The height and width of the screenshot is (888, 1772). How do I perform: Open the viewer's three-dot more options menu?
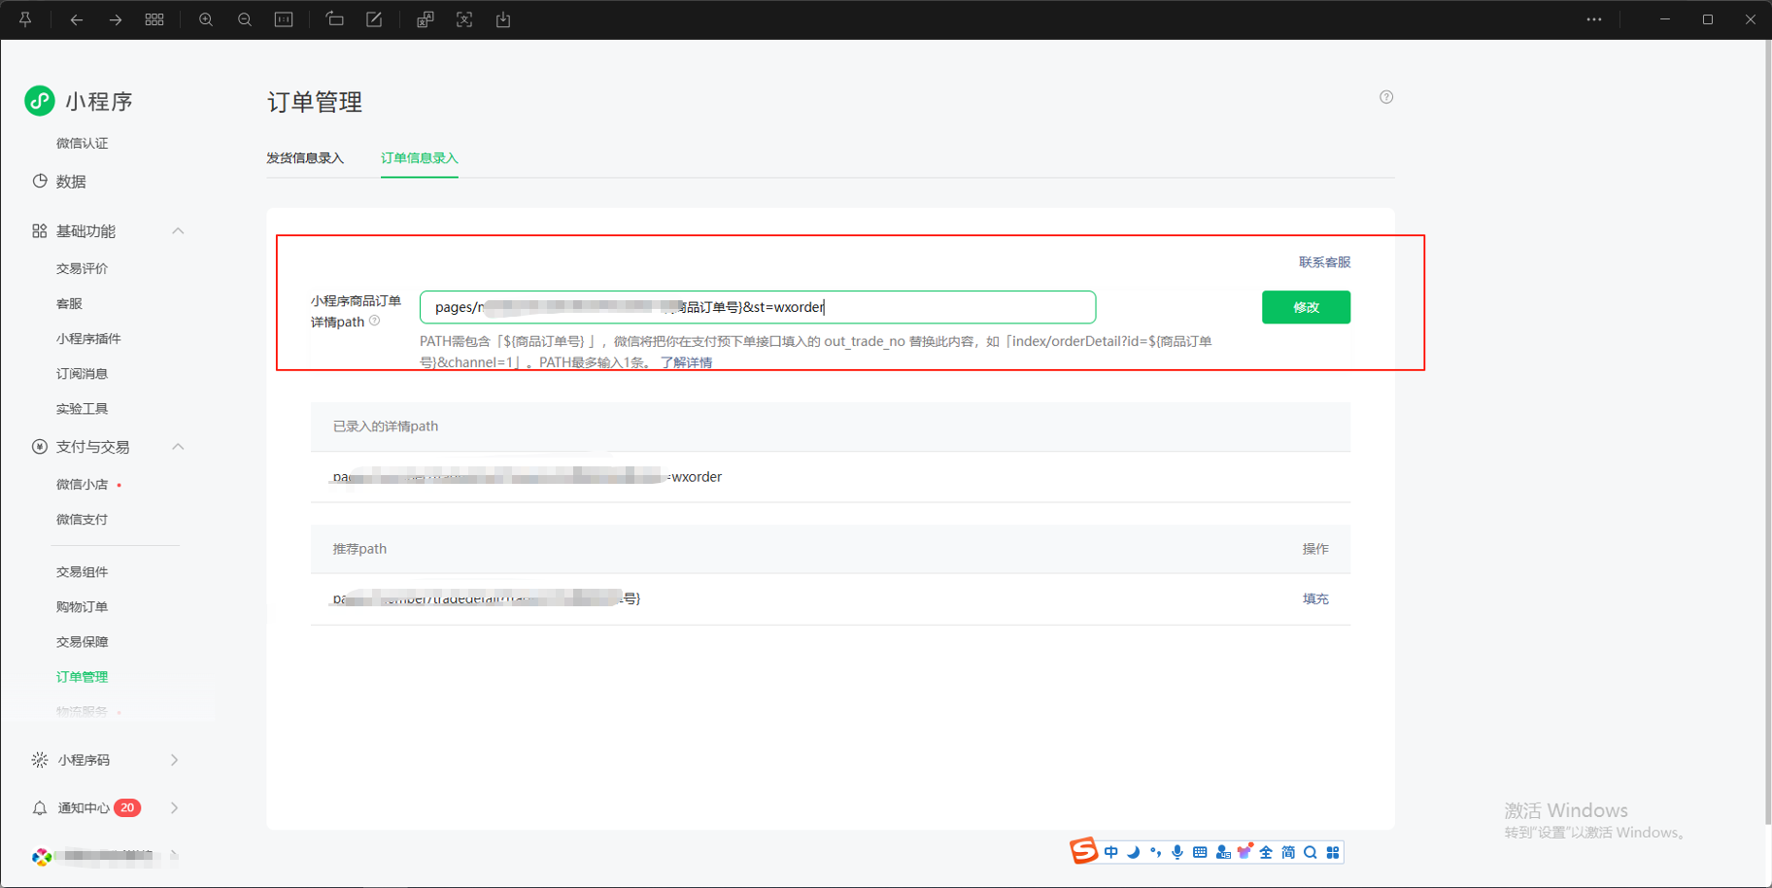(x=1594, y=19)
